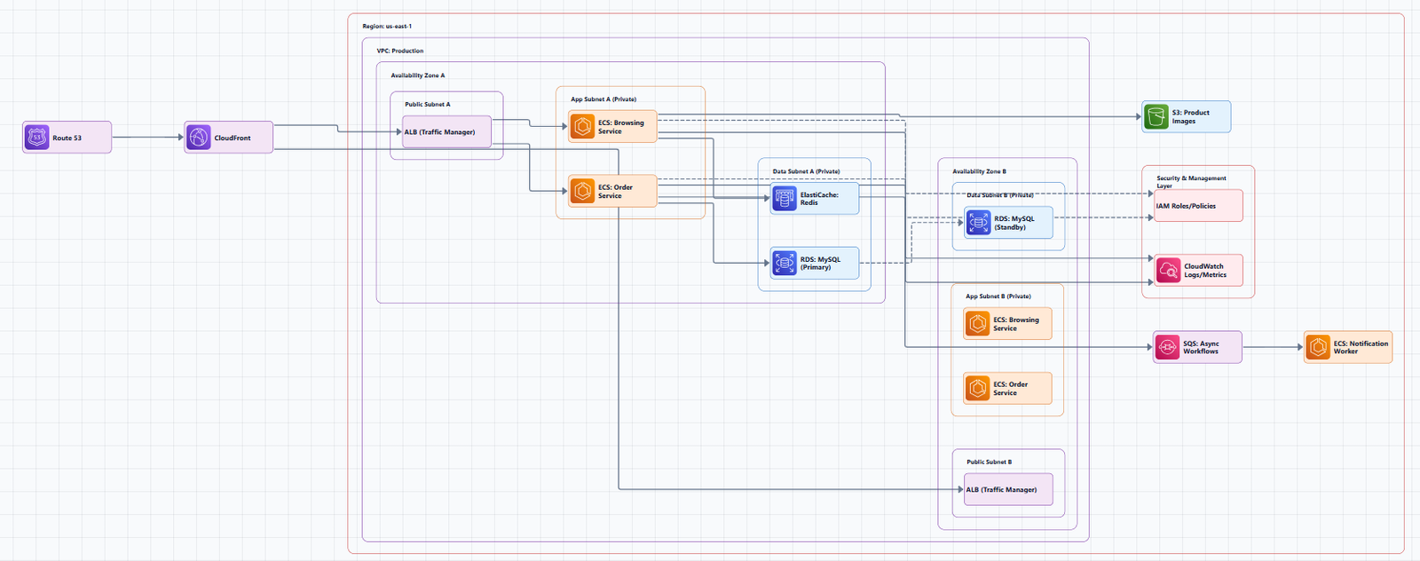1420x561 pixels.
Task: Click ECS Order Service icon in App Subnet B
Action: pos(978,388)
